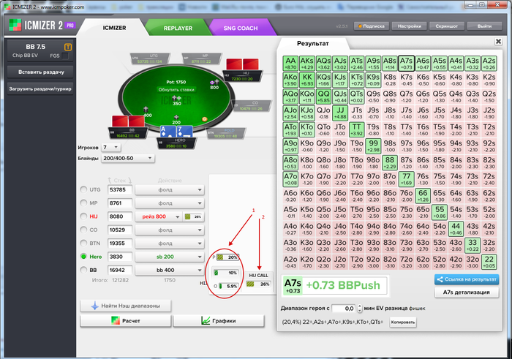Click the HIJ red cards on table
Viewport: 512px width, 359px height.
(x=242, y=64)
